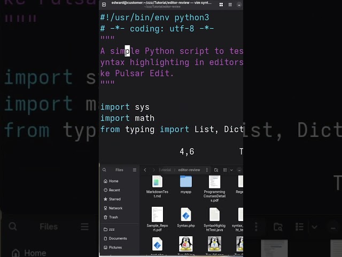Select the Tutorial path breadcrumb
Viewport: 342px width, 257px height.
pos(165,170)
